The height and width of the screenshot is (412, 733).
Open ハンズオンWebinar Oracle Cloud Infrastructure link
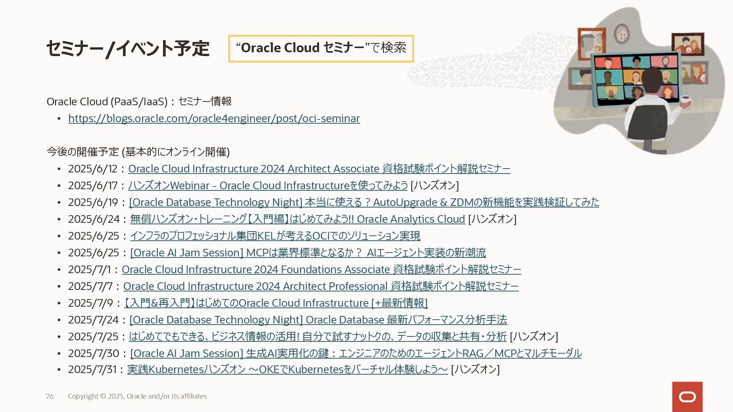tap(268, 185)
